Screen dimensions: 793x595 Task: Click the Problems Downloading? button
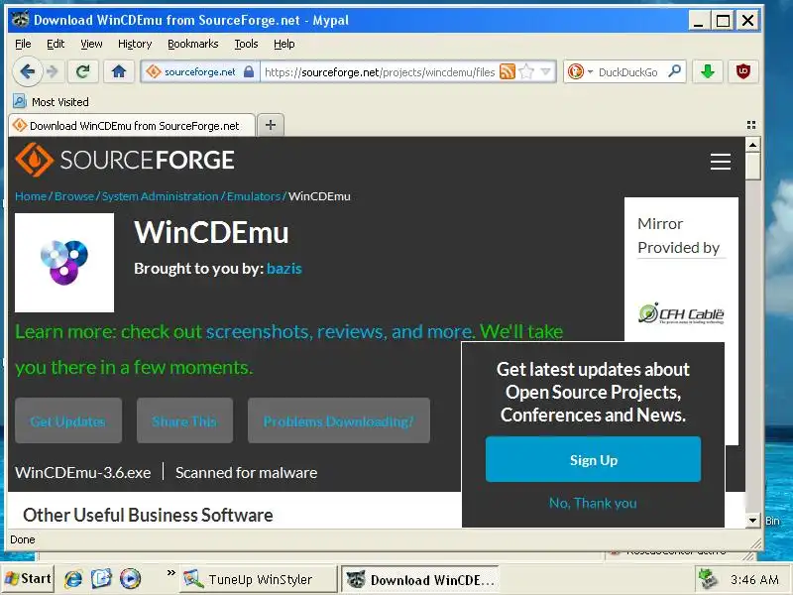339,420
